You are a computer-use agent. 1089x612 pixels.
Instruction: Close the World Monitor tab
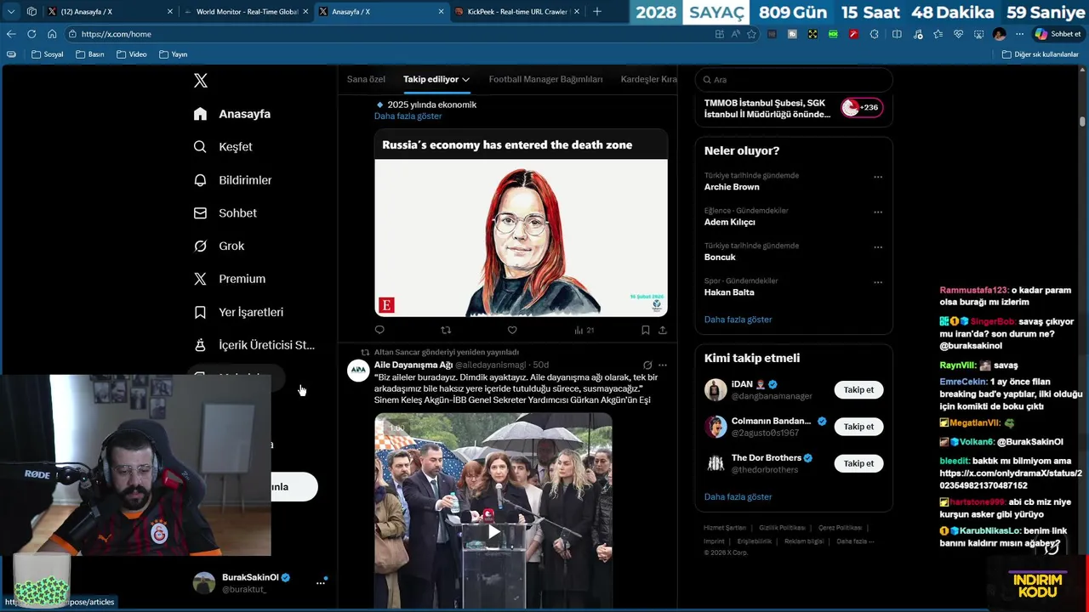coord(305,12)
